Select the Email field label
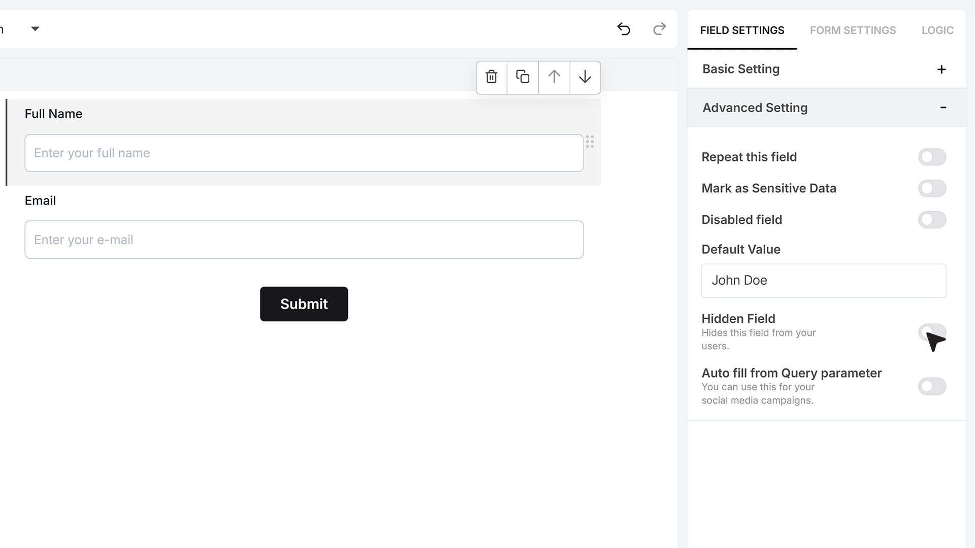This screenshot has width=975, height=548. click(40, 200)
